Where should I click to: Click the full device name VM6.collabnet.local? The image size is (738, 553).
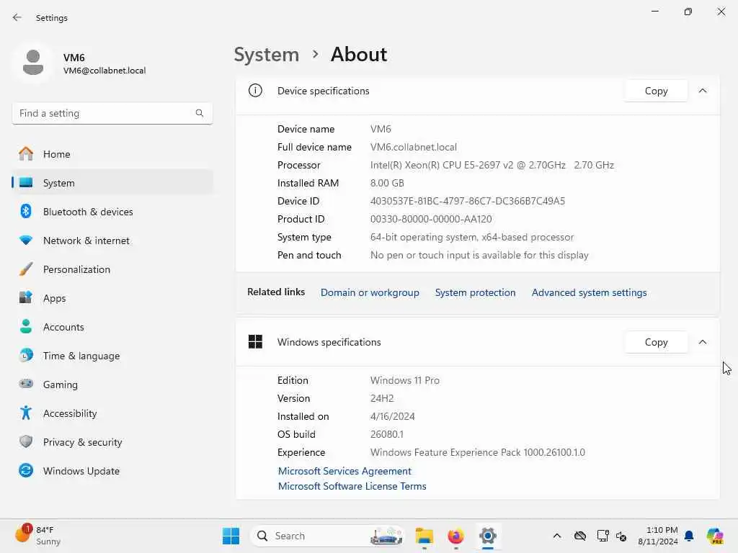click(x=413, y=147)
